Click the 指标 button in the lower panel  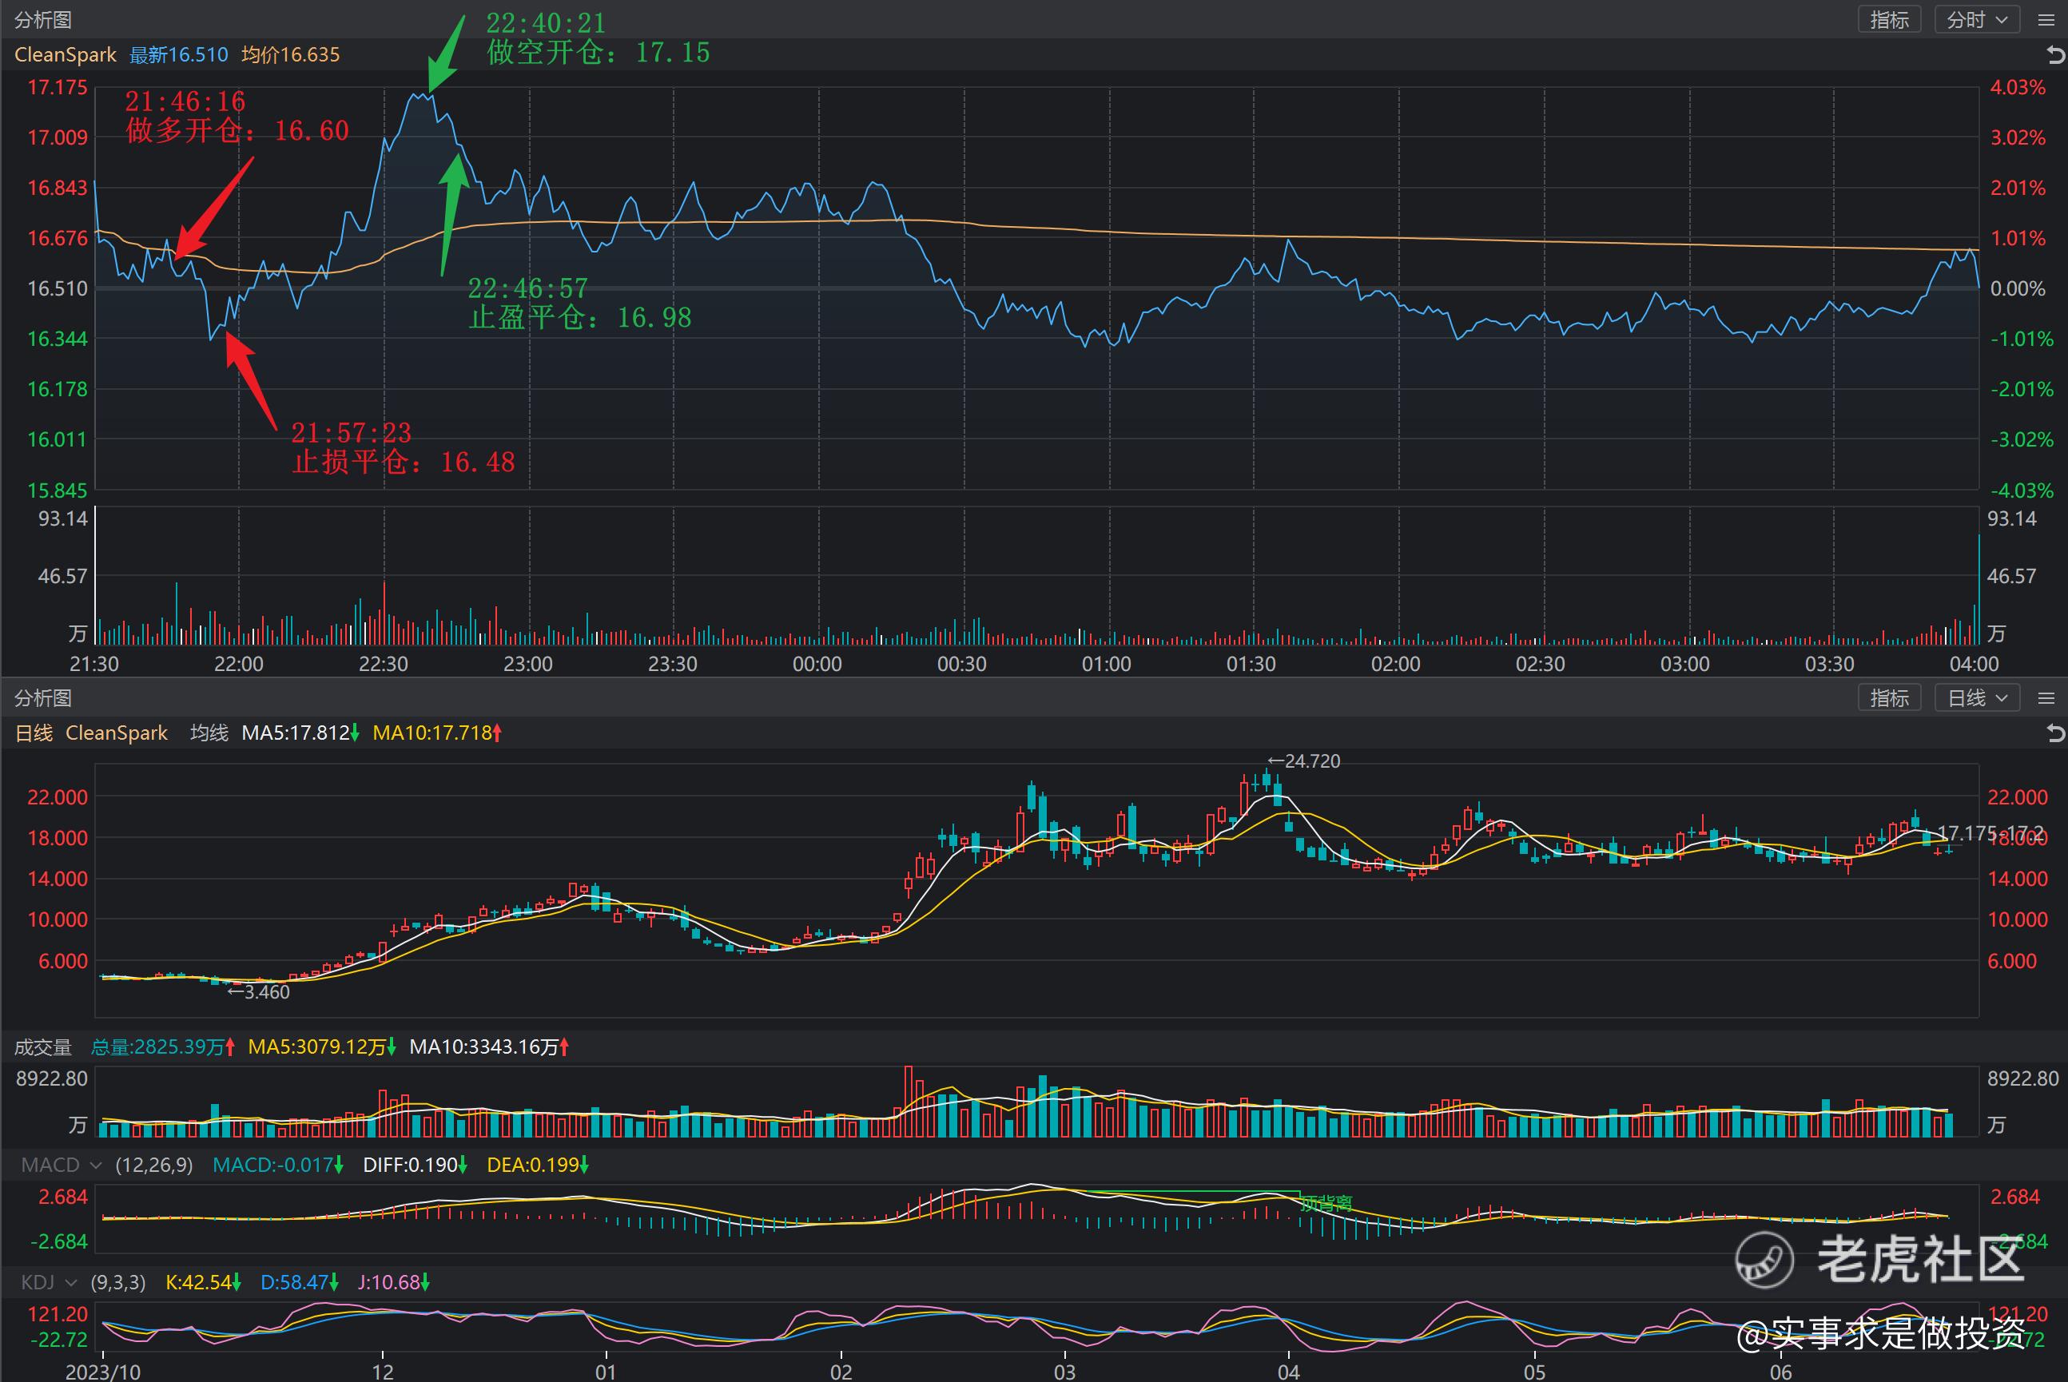tap(1889, 698)
